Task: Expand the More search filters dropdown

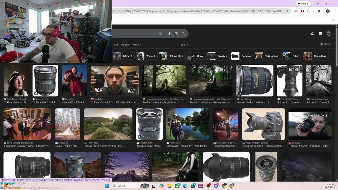Action: [x=137, y=45]
